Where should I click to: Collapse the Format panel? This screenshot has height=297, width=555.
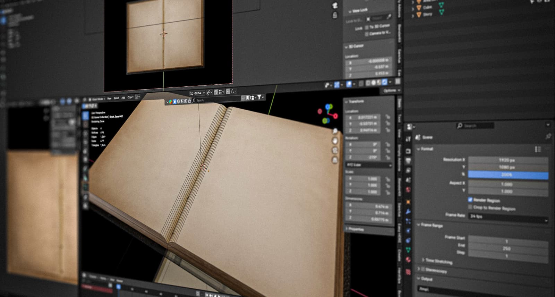425,149
